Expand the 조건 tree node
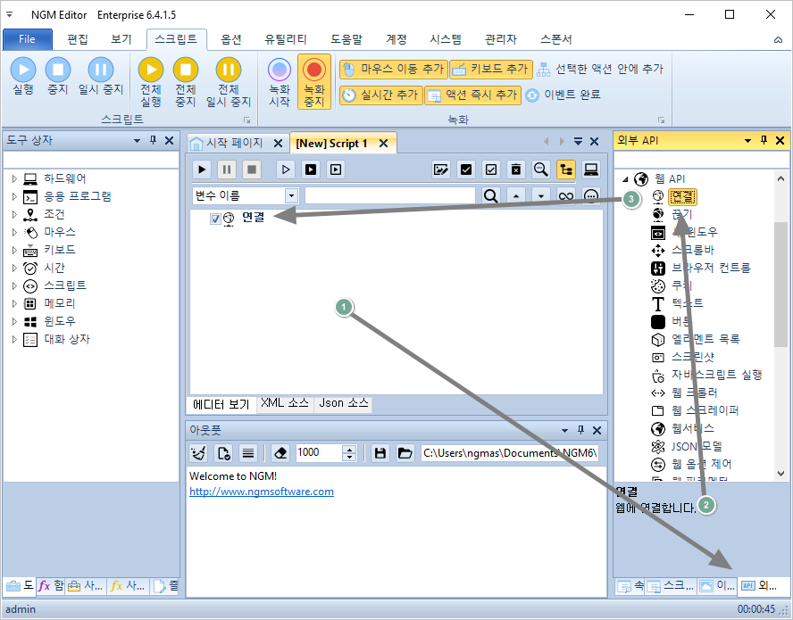793x620 pixels. click(14, 214)
